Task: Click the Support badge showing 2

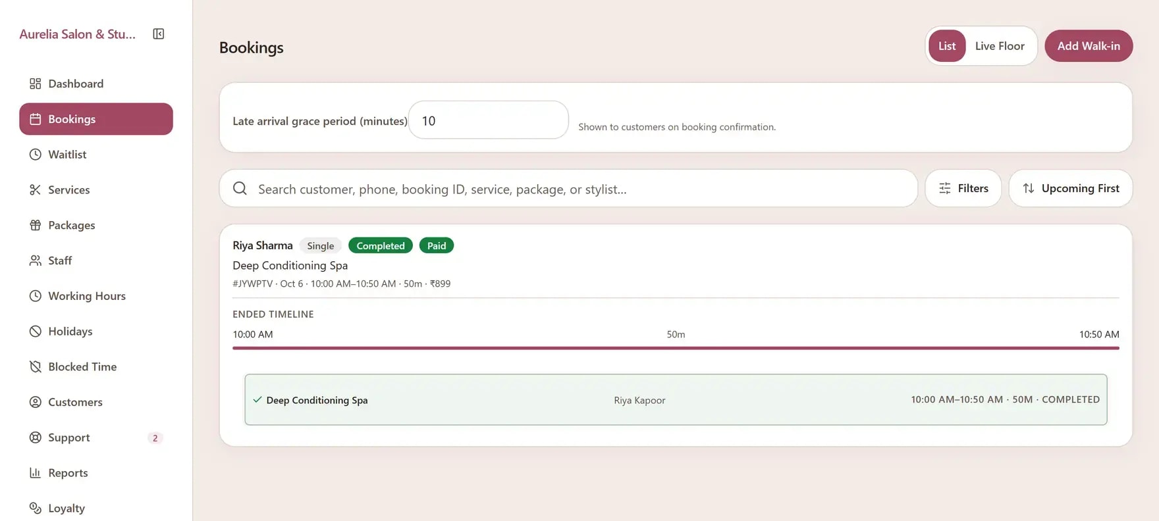Action: 155,438
